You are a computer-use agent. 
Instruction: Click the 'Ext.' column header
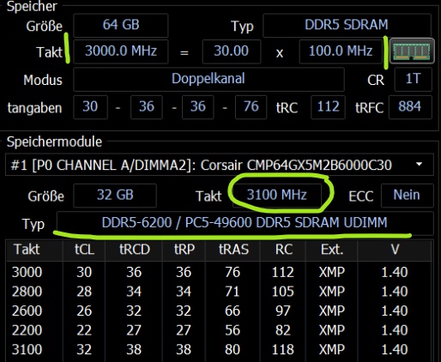(x=332, y=250)
